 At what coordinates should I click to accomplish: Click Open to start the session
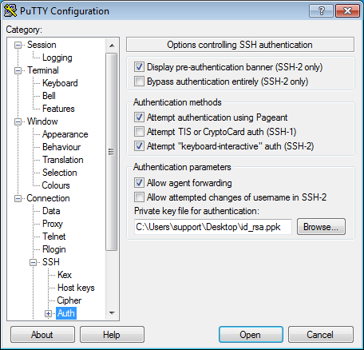[251, 335]
